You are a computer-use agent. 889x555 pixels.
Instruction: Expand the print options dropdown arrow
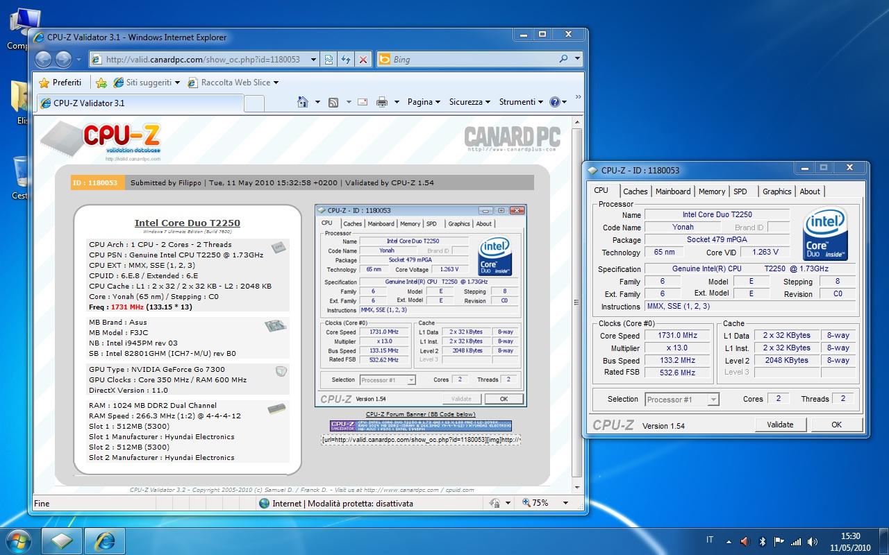(x=397, y=103)
